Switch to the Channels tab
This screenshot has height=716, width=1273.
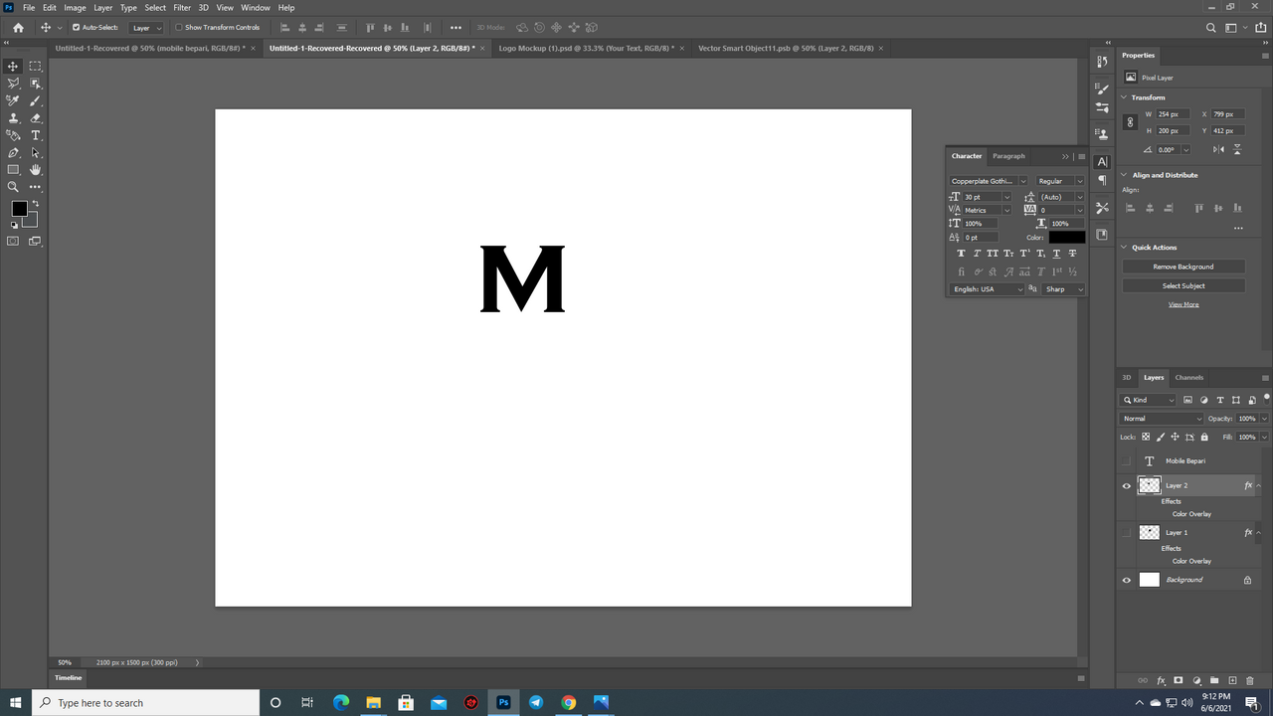point(1189,378)
